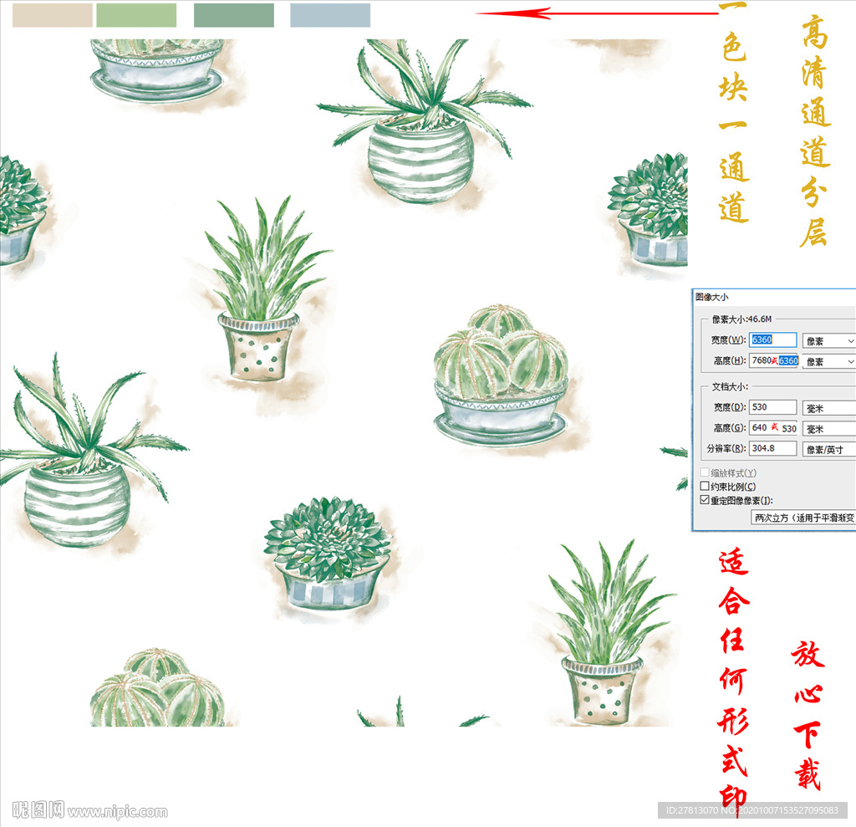The height and width of the screenshot is (827, 856).
Task: Select the beige color swatch
Action: pyautogui.click(x=52, y=15)
